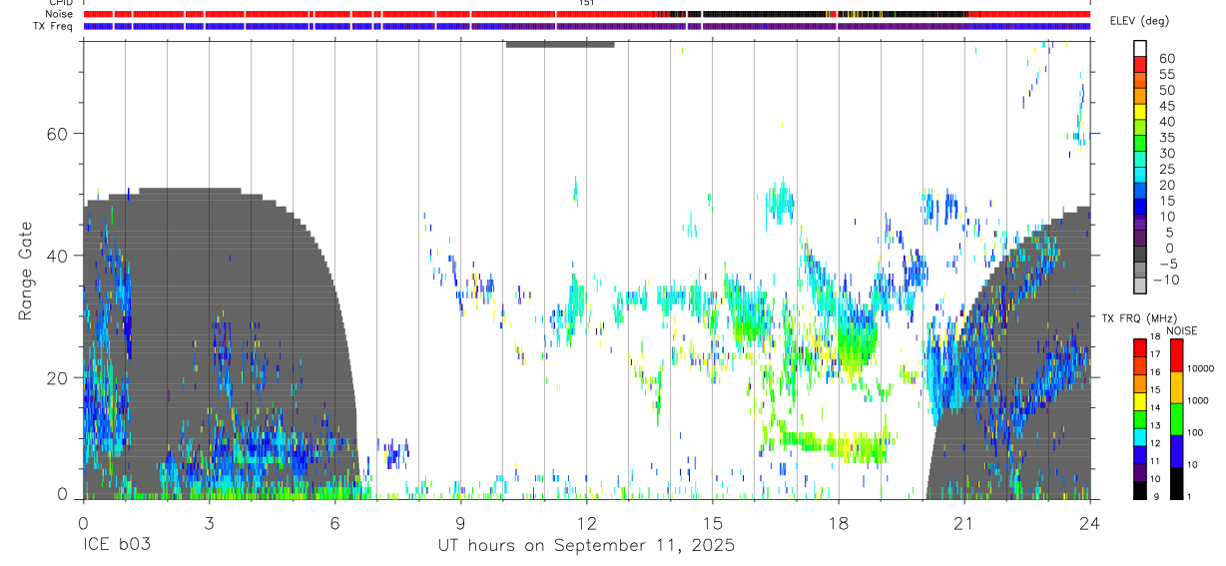This screenshot has width=1226, height=566.
Task: Click the ELEV colorbar label "-10"
Action: tap(1165, 280)
